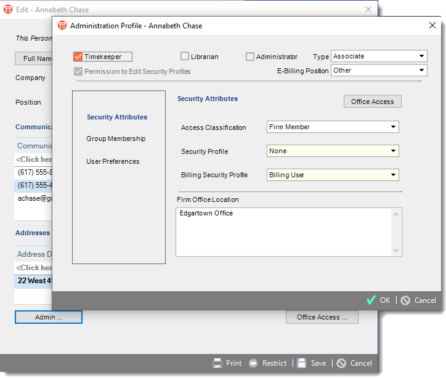Enable the Administrator checkbox
The height and width of the screenshot is (378, 446).
250,57
